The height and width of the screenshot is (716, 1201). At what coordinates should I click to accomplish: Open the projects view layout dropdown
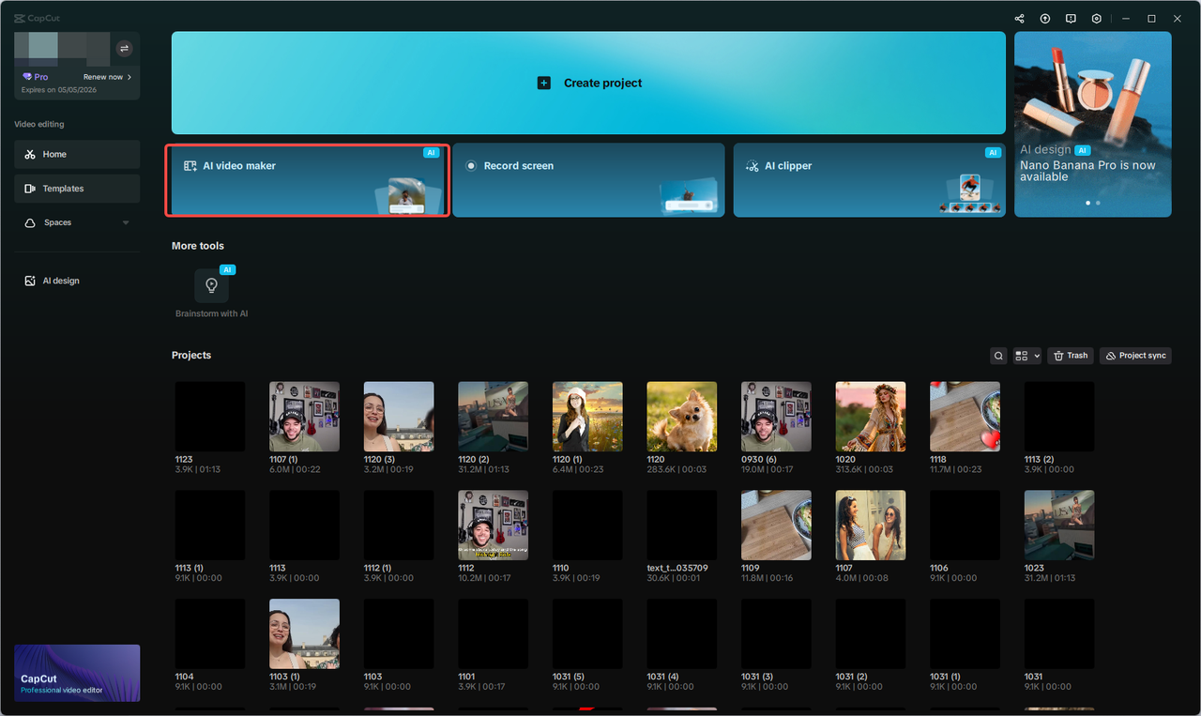click(x=1026, y=356)
